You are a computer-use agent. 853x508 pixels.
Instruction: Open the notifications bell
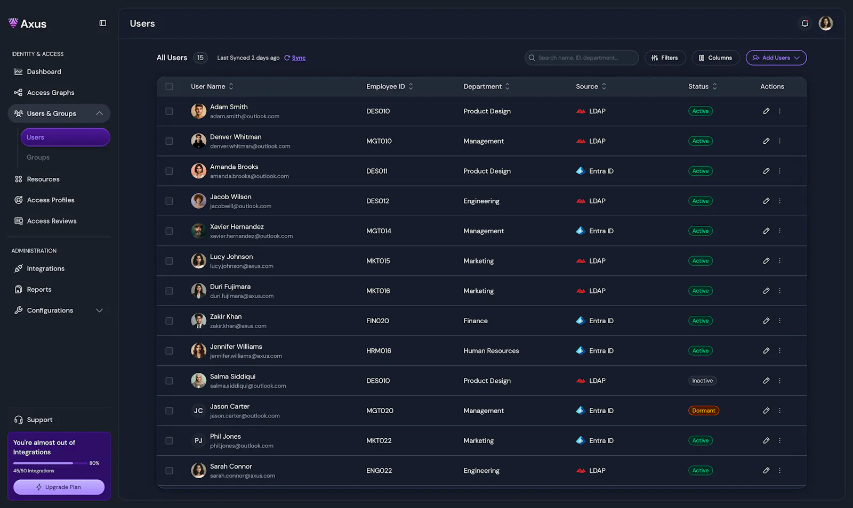tap(805, 23)
